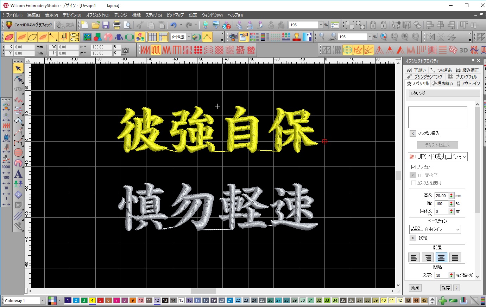Open the Print icon in toolbar

(x=117, y=25)
